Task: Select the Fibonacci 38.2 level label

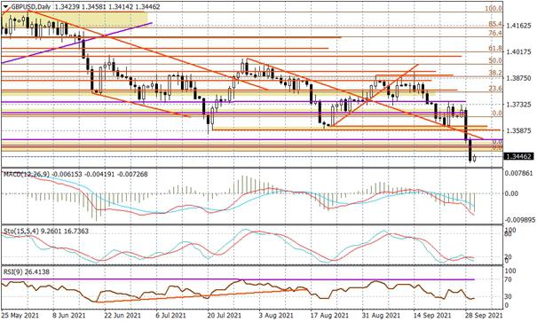Action: click(x=495, y=73)
